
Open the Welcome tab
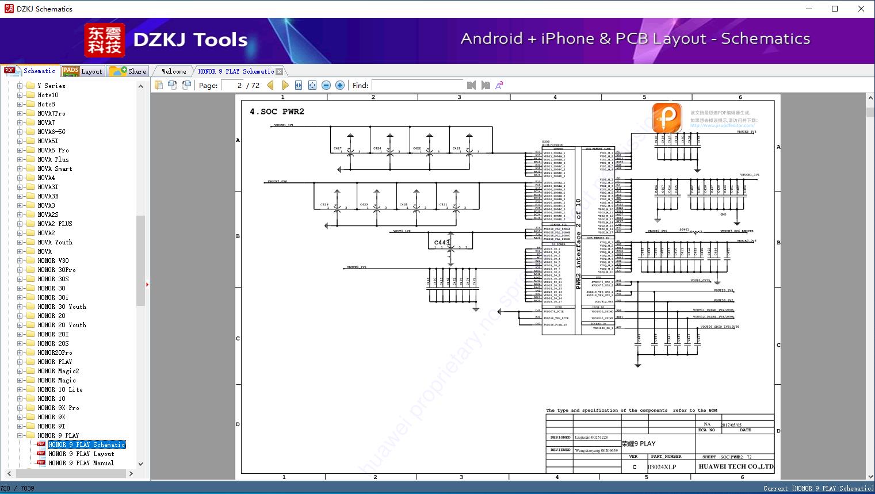[x=174, y=71]
